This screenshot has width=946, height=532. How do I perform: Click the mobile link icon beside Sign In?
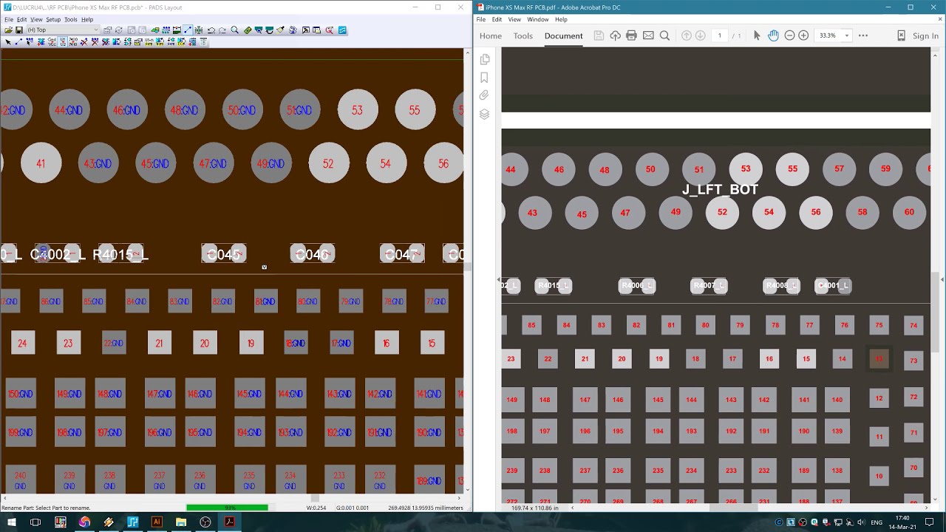pyautogui.click(x=901, y=35)
